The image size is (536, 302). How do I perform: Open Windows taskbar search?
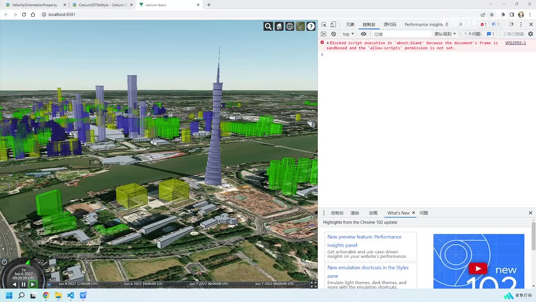(x=21, y=295)
